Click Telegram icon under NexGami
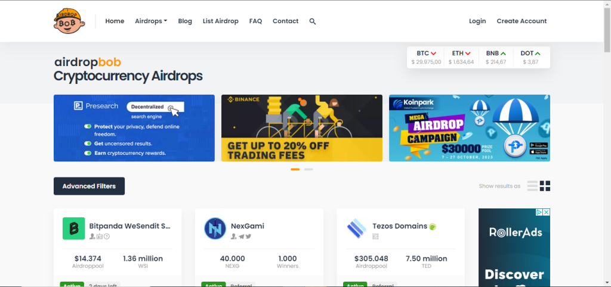 click(x=241, y=236)
